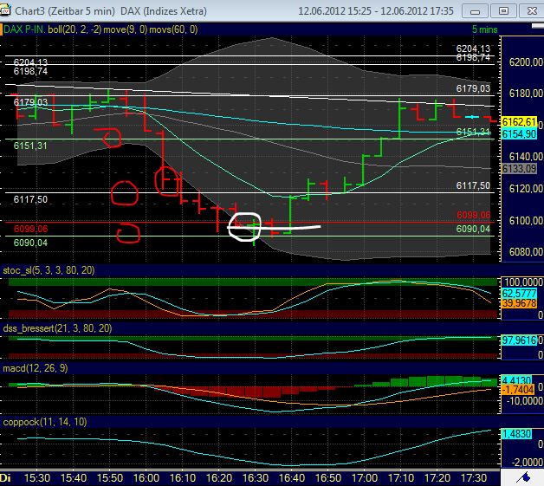544x486 pixels.
Task: Open the coppock(11, 14, 10) indicator title
Action: 45,422
